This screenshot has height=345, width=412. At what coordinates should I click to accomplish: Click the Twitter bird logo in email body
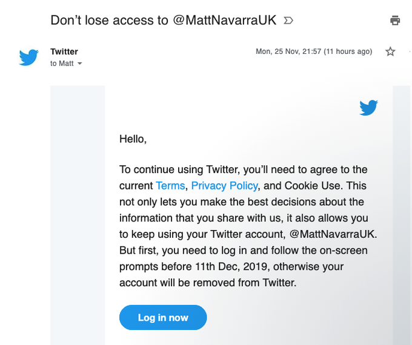tap(368, 107)
